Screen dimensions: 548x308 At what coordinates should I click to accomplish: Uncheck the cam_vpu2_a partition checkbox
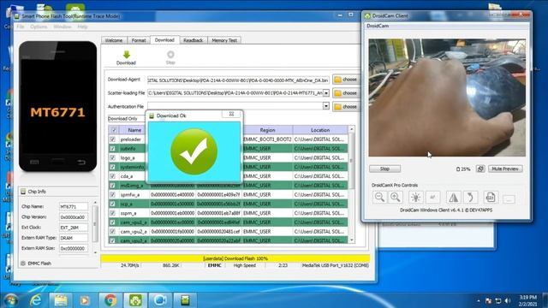click(x=112, y=231)
